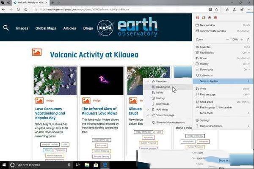Click the Windows Start button
The width and height of the screenshot is (254, 169).
[4, 165]
